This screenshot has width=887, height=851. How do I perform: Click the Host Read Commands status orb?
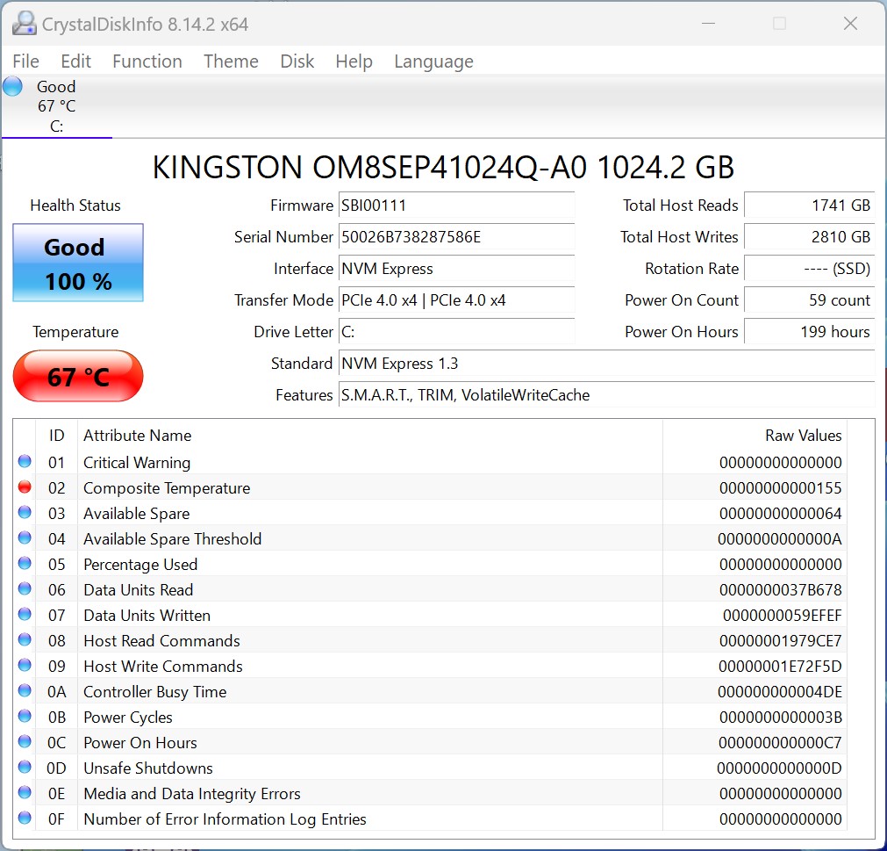[25, 640]
